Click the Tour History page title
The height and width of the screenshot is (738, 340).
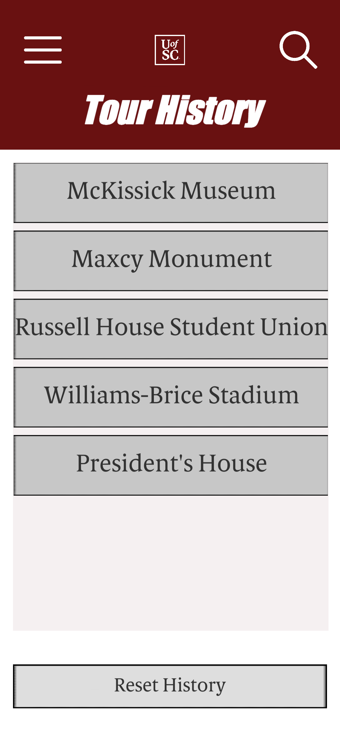(175, 110)
